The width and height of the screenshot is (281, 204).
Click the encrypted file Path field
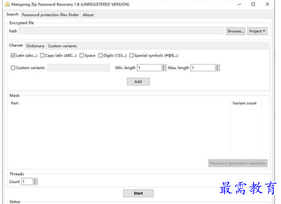[121, 31]
